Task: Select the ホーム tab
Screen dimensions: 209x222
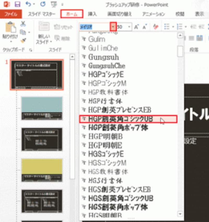Action: 72,14
